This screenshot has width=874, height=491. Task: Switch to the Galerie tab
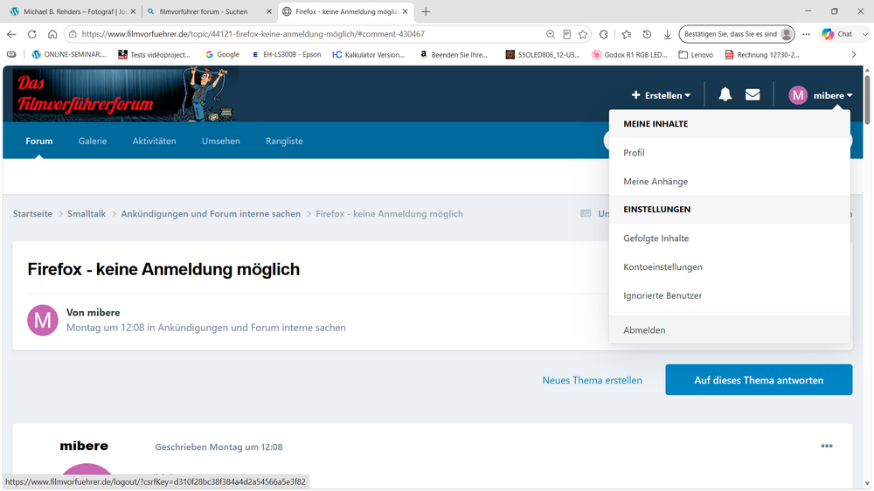pyautogui.click(x=93, y=141)
